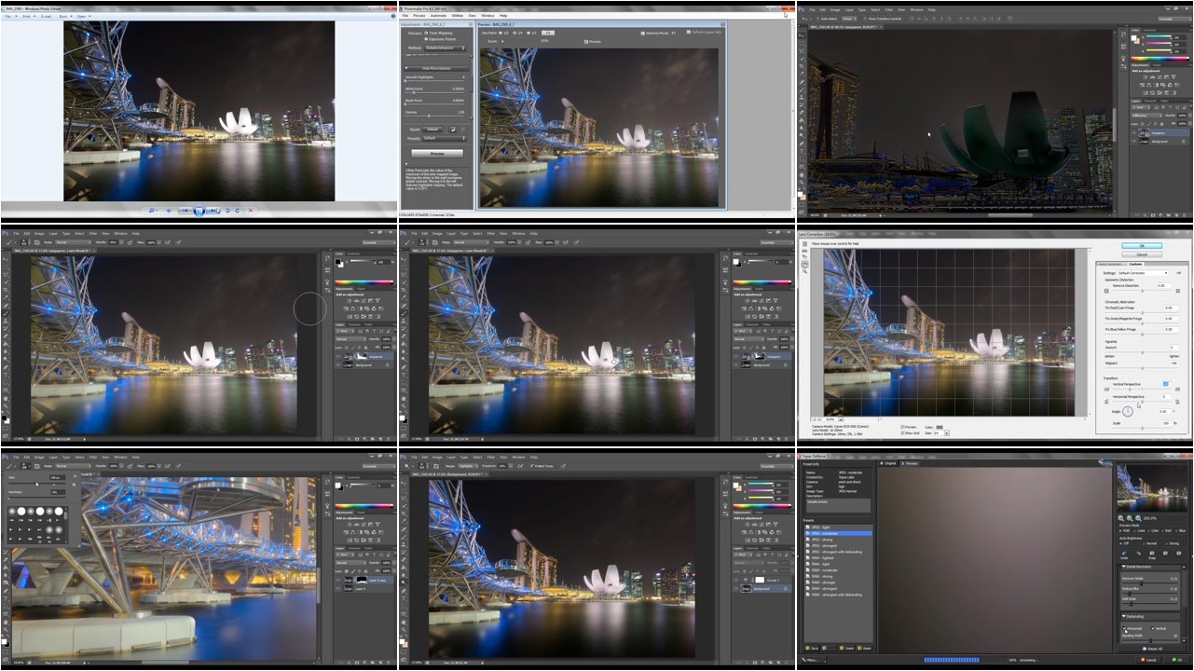Collapse options via Hide More Options in Photomatix
Image resolution: width=1194 pixels, height=671 pixels.
[436, 68]
